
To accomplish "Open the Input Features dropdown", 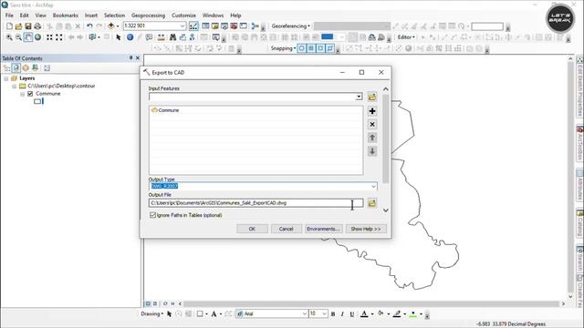I will [x=359, y=97].
